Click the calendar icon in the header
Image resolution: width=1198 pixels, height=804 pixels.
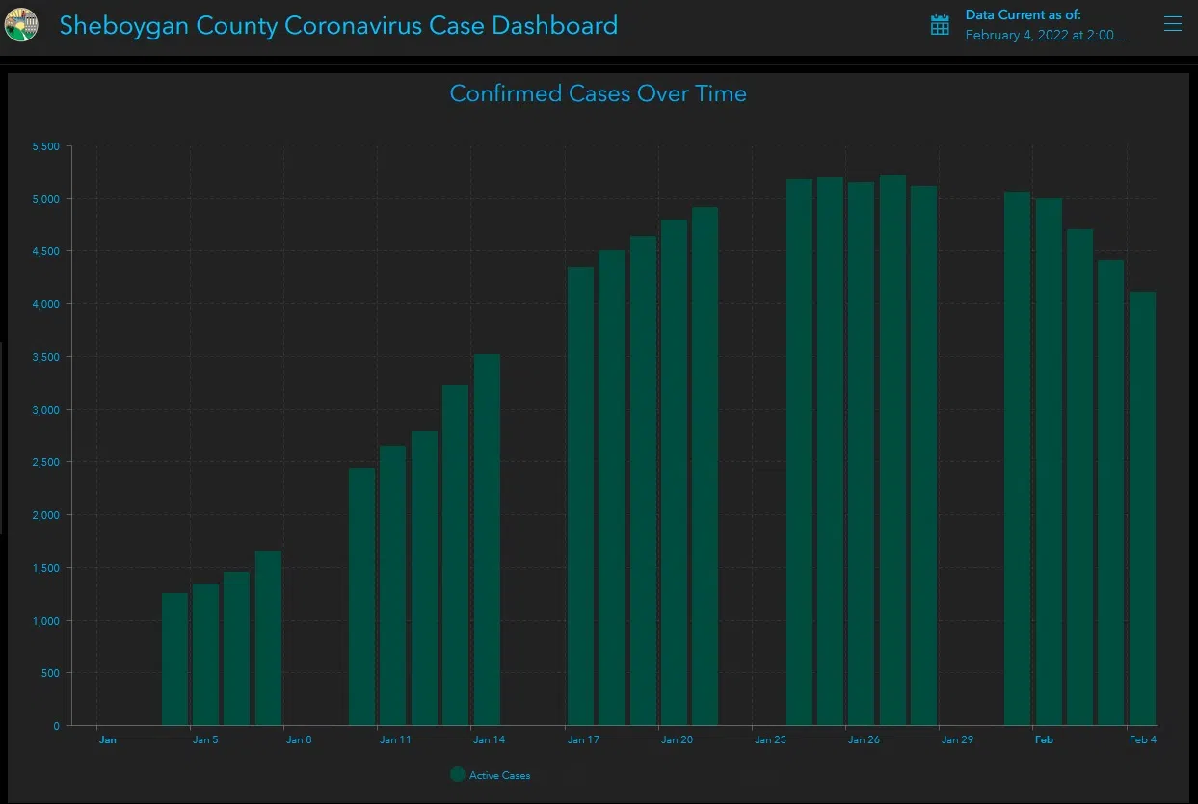940,26
